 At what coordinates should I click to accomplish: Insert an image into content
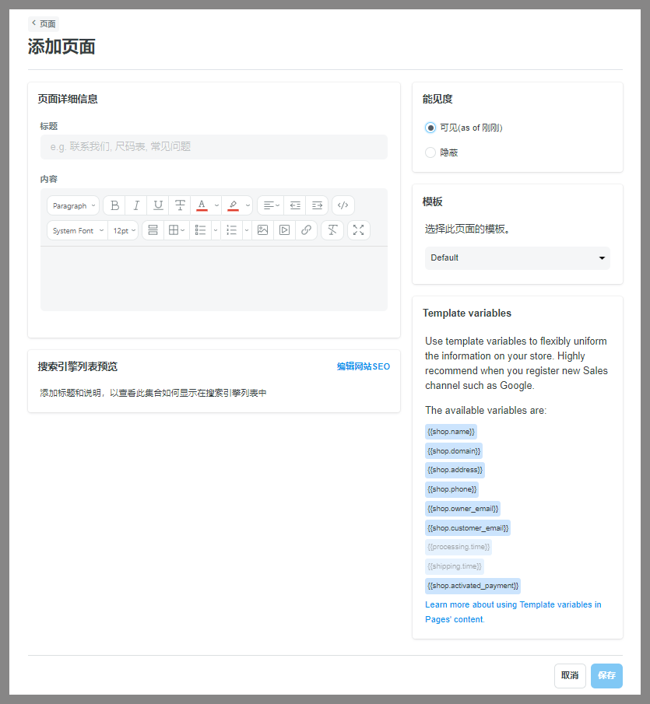coord(263,230)
